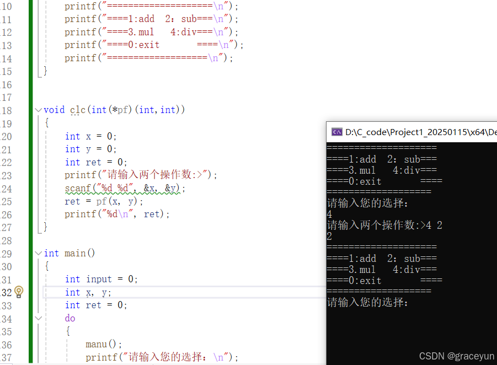Image resolution: width=497 pixels, height=365 pixels.
Task: Click line number 25 in the gutter
Action: click(x=6, y=202)
